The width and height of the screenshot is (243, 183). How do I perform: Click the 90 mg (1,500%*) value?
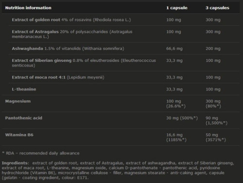tap(216, 121)
